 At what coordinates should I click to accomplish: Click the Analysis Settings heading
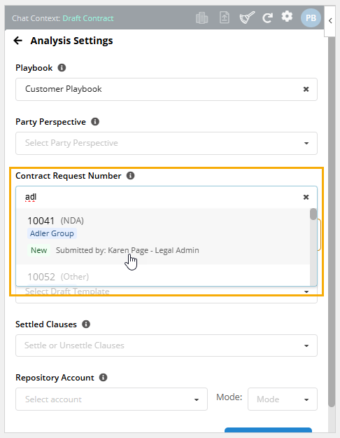point(71,41)
